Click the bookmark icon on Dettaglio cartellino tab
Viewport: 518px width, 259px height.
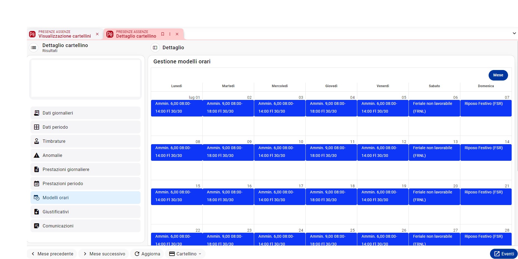(163, 34)
